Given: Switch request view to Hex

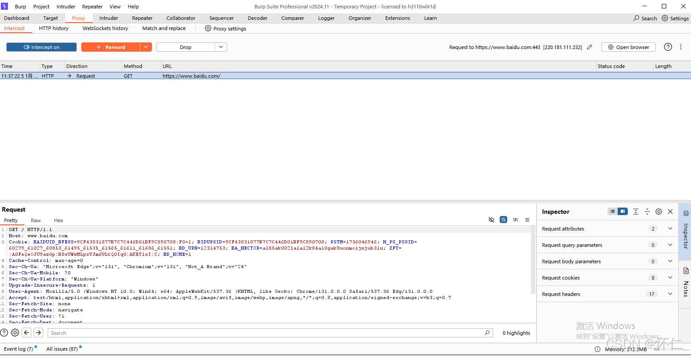Looking at the screenshot, I should point(58,220).
